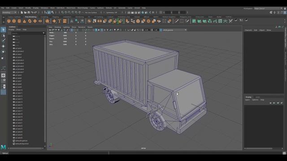The width and height of the screenshot is (287, 161).
Task: Click the Outliner vertical scrollbar
Action: (45, 89)
